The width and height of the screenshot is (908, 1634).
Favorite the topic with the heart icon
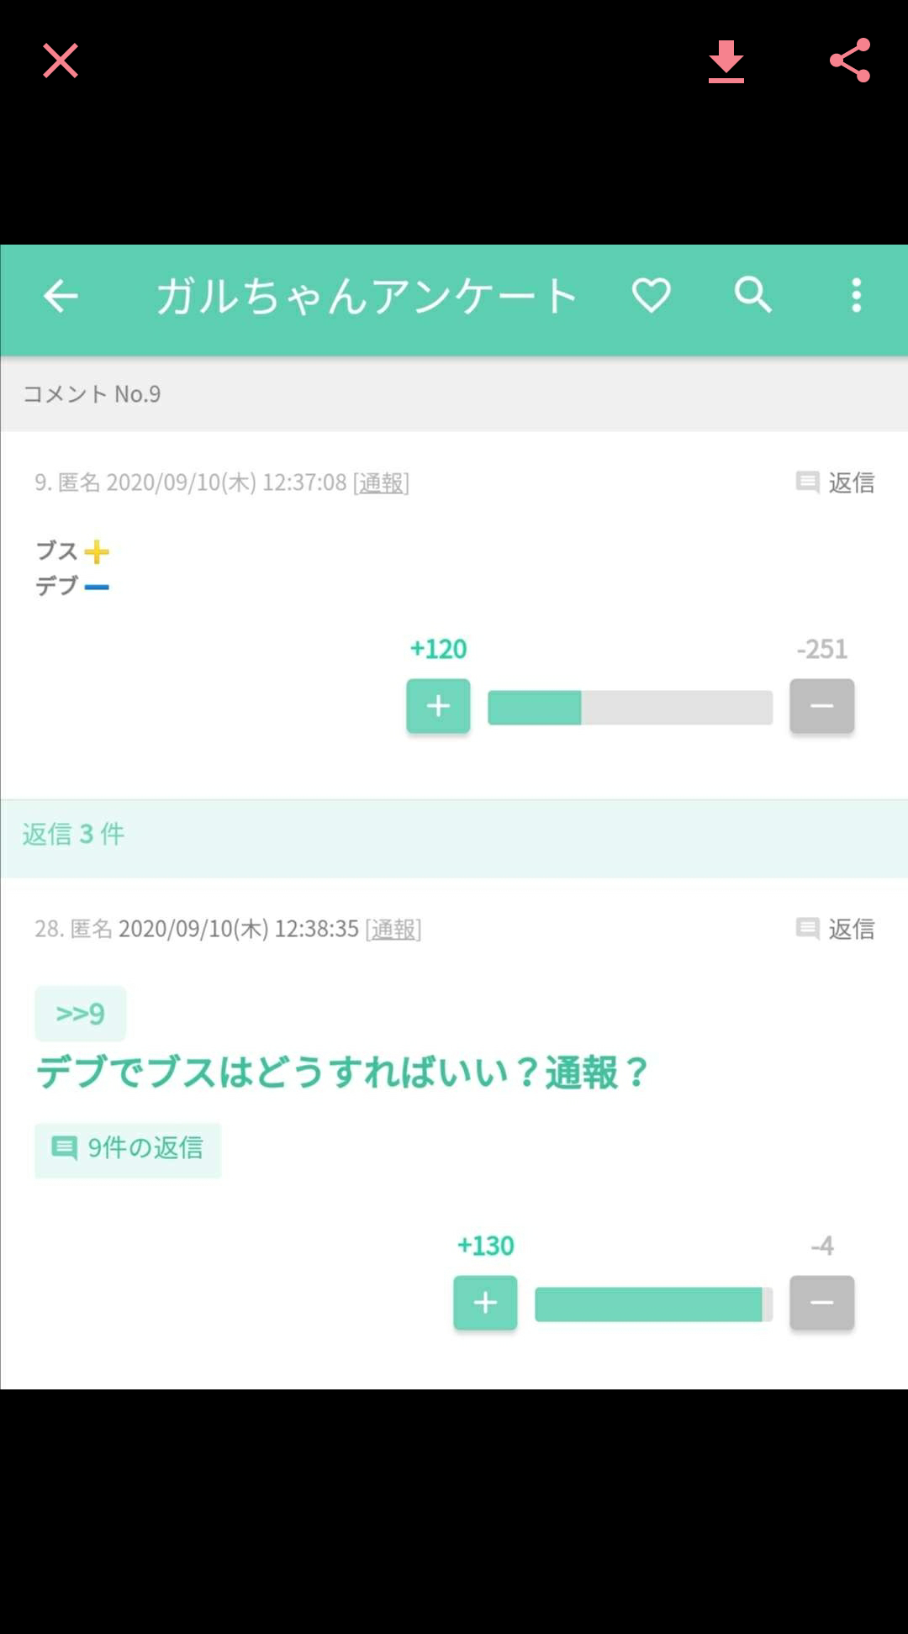652,295
